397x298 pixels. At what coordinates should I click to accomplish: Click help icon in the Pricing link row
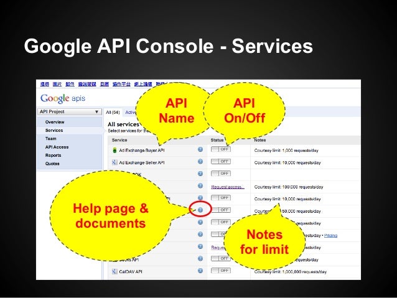pos(200,234)
